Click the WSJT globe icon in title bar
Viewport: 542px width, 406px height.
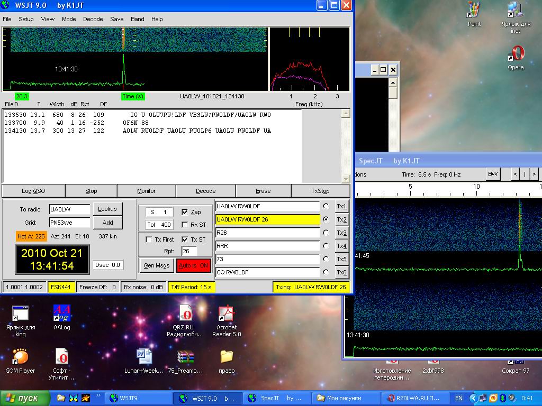tap(5, 5)
